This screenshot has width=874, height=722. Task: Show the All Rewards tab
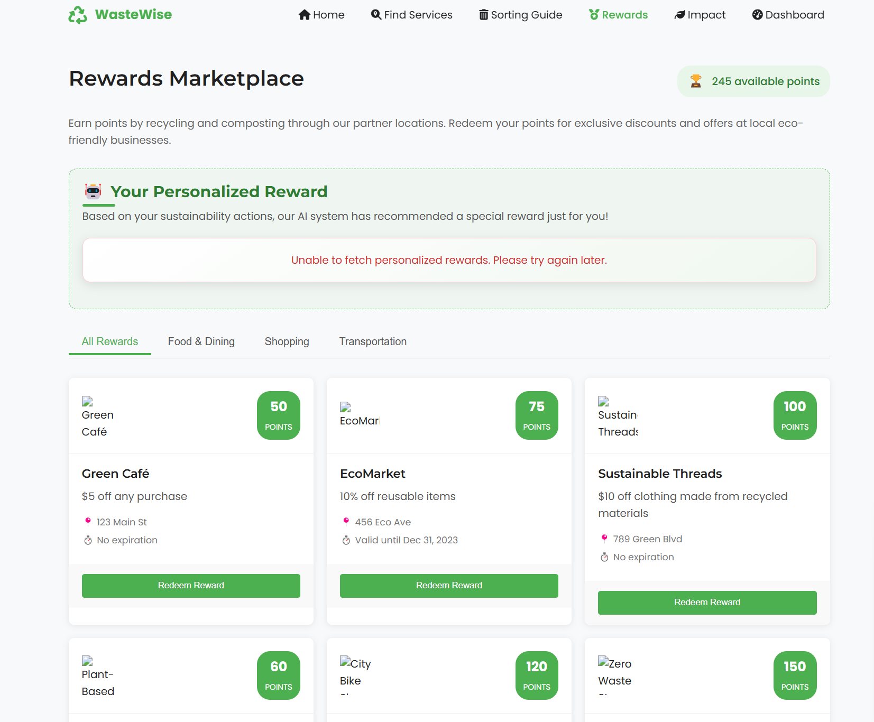click(109, 341)
